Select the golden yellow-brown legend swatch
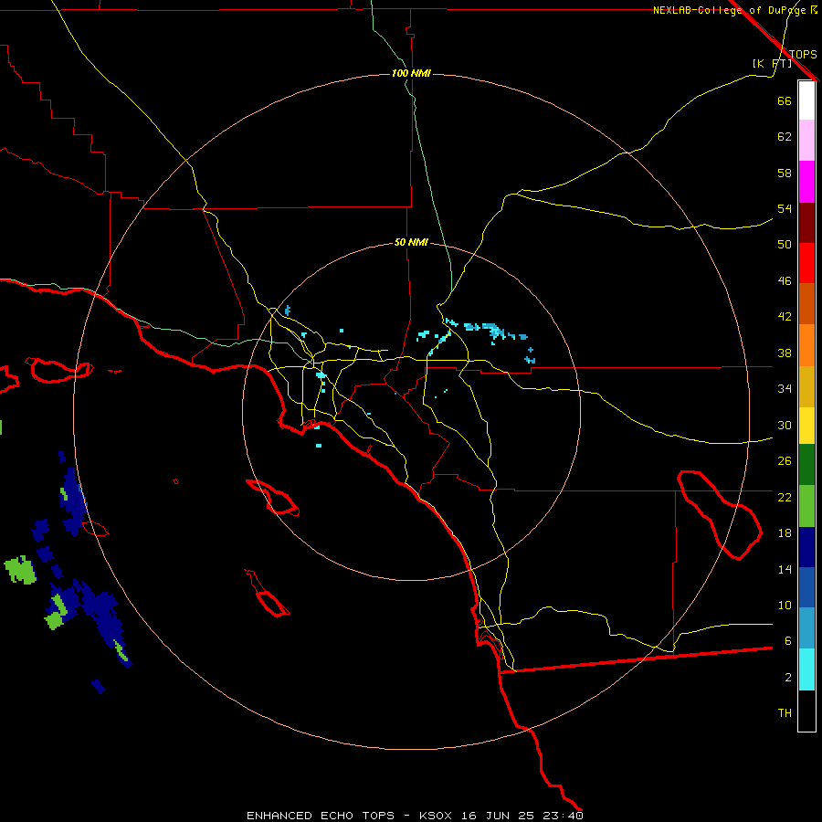 (x=806, y=387)
